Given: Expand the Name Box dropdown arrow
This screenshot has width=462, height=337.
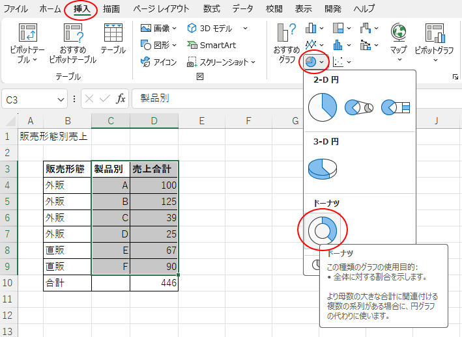Looking at the screenshot, I should 61,99.
